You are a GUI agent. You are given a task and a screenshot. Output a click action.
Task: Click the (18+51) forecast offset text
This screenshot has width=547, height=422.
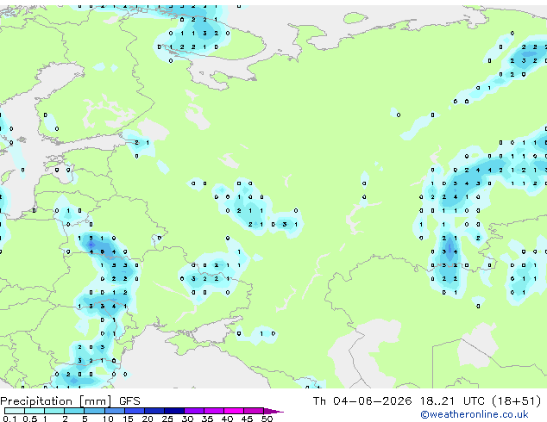(517, 401)
